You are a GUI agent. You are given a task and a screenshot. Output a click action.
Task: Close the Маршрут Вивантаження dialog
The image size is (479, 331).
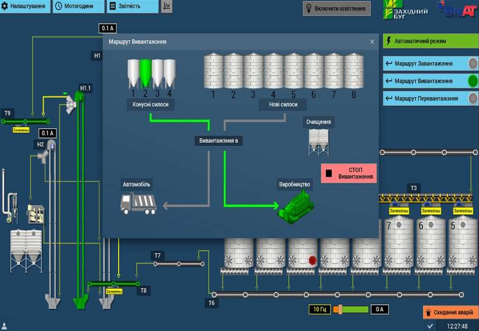(372, 42)
